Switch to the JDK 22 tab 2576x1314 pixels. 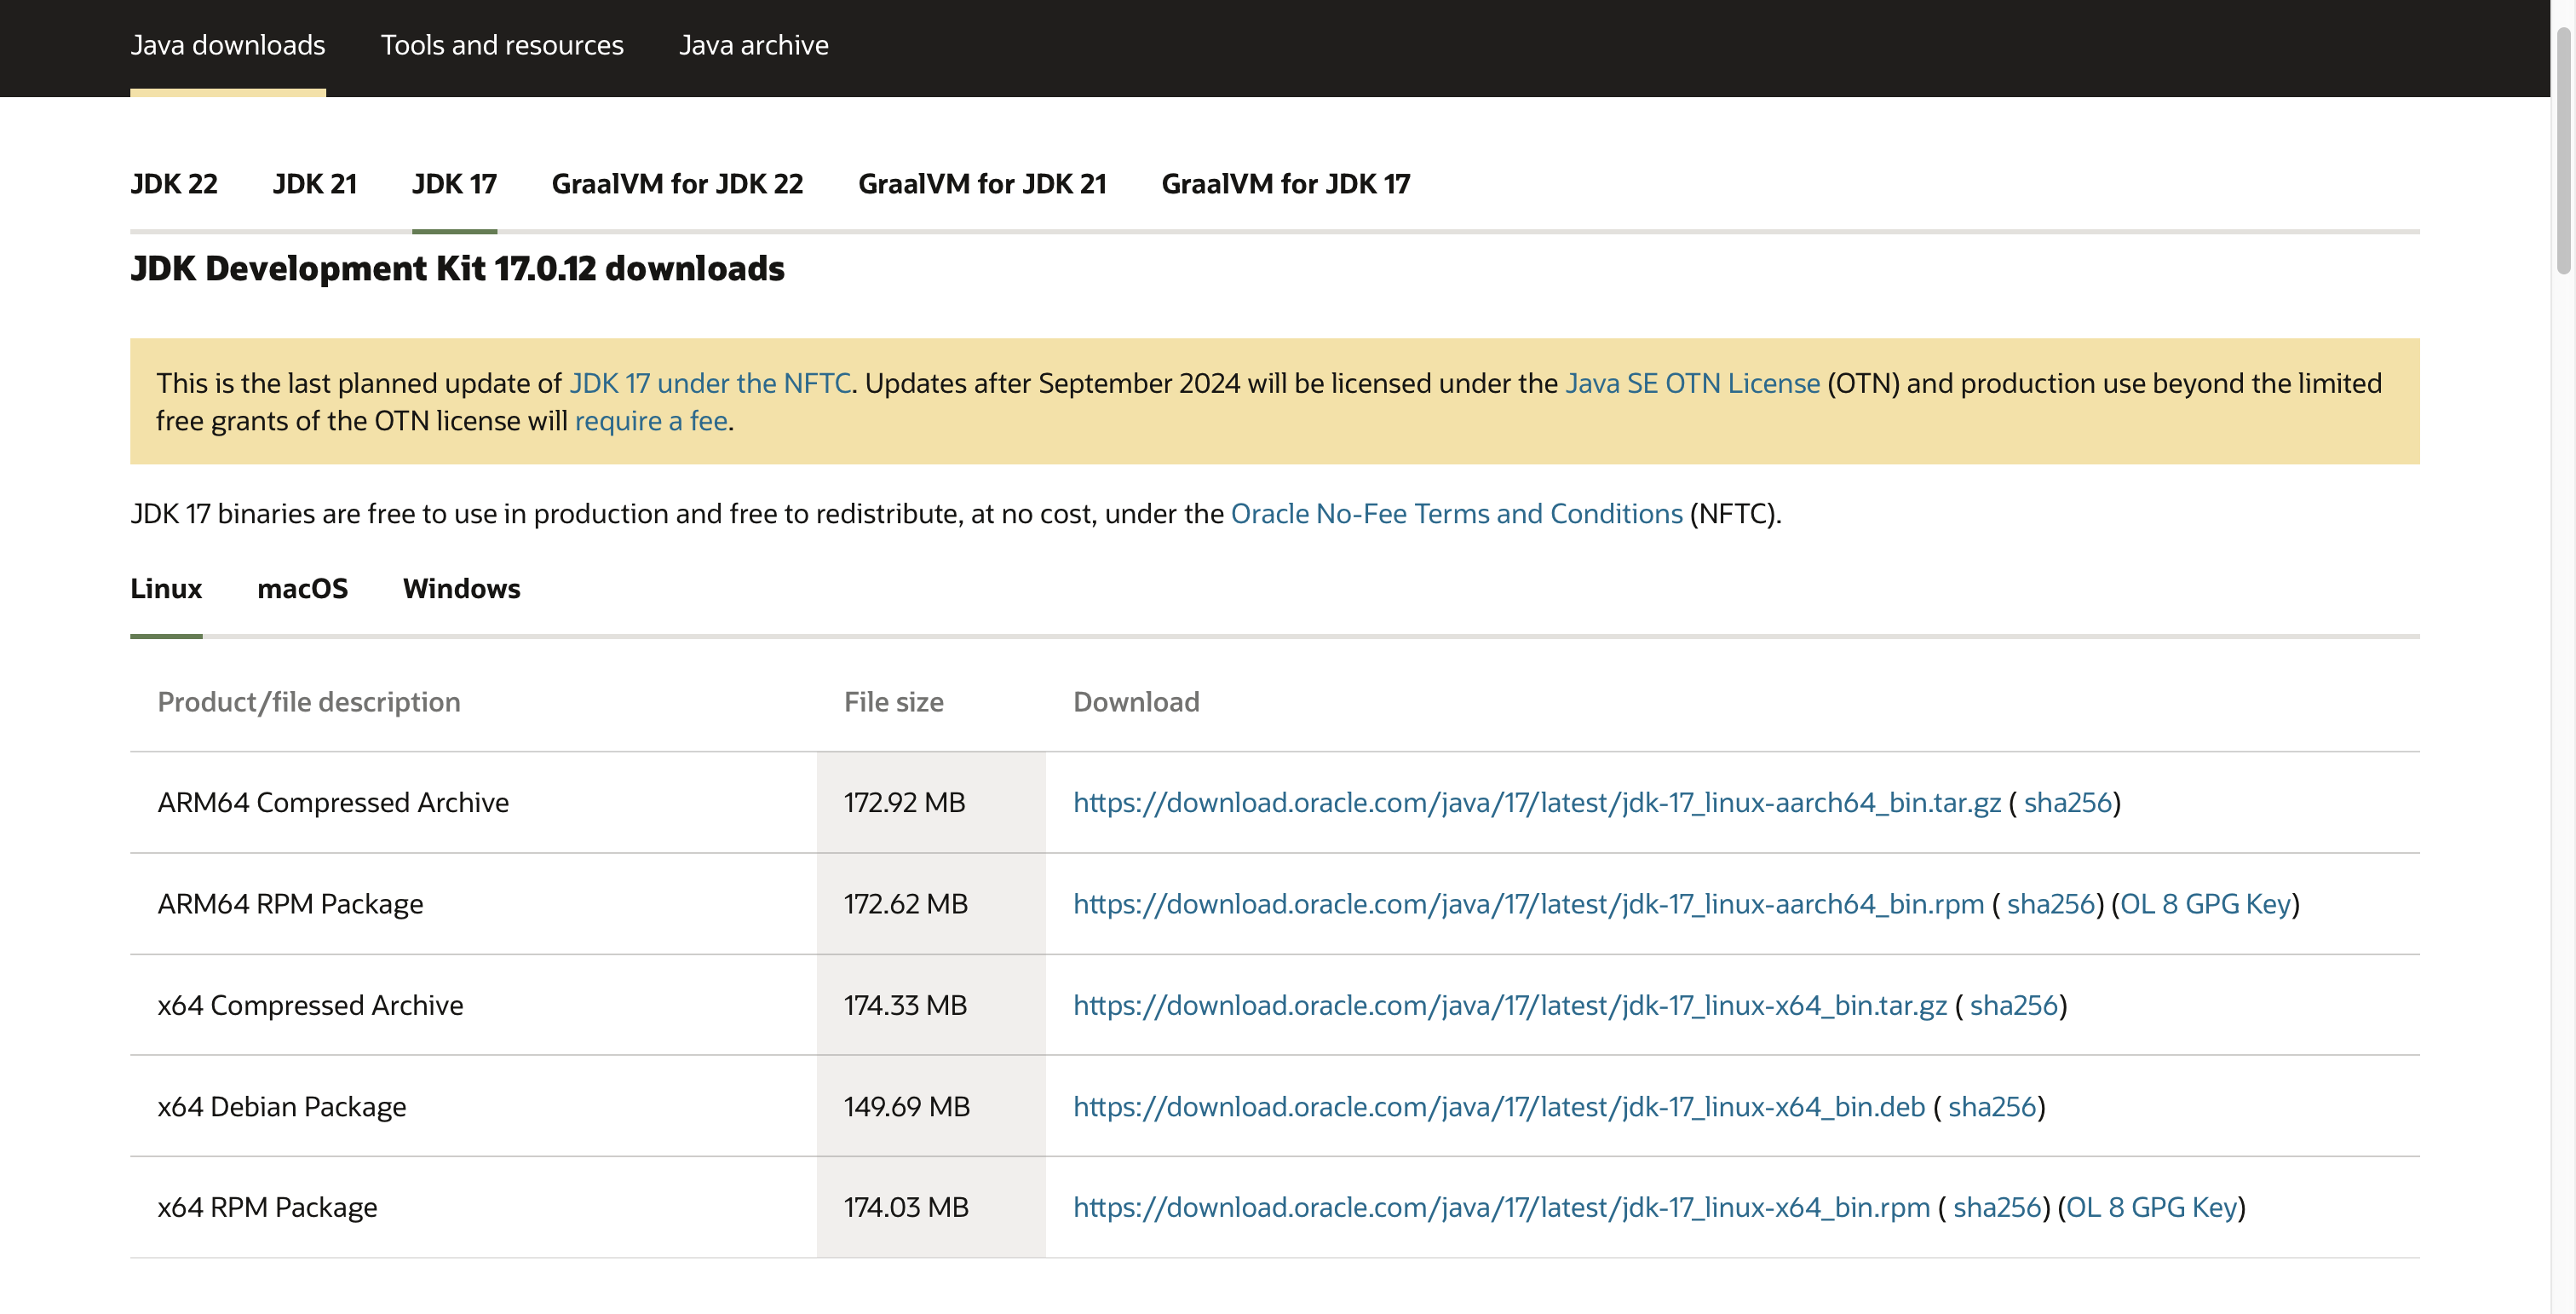(174, 184)
